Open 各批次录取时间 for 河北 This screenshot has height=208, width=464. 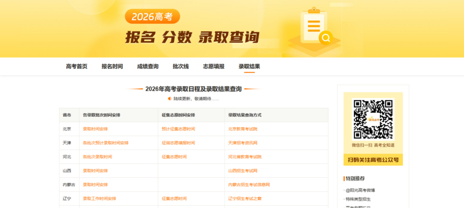click(98, 157)
